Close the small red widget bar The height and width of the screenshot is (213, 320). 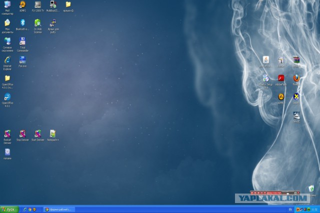[x=298, y=193]
